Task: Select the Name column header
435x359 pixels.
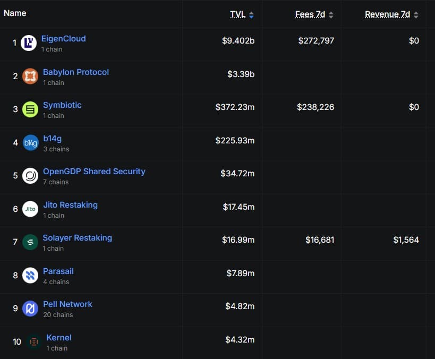Action: pyautogui.click(x=15, y=13)
